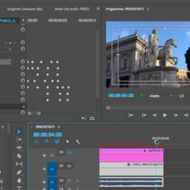Toggle V2 track output eye
Screen dimensions: 190x190
pyautogui.click(x=69, y=152)
